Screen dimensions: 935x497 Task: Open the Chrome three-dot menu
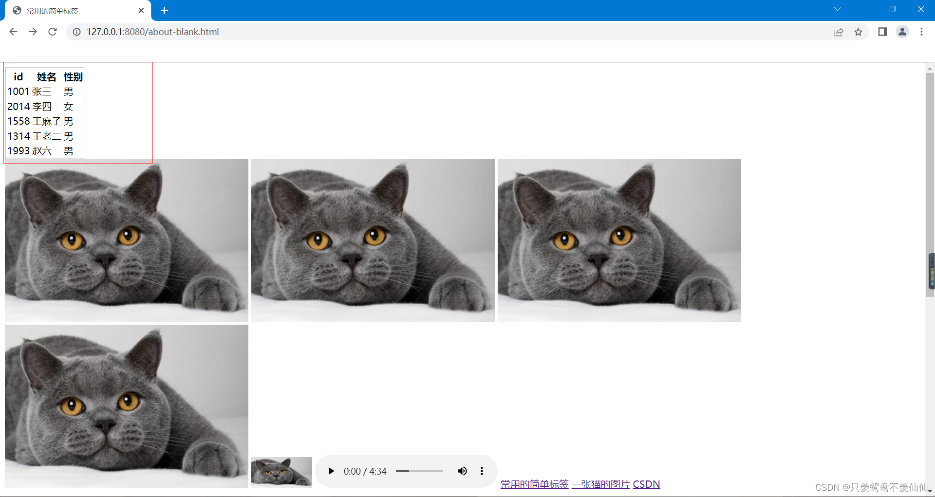(x=921, y=32)
